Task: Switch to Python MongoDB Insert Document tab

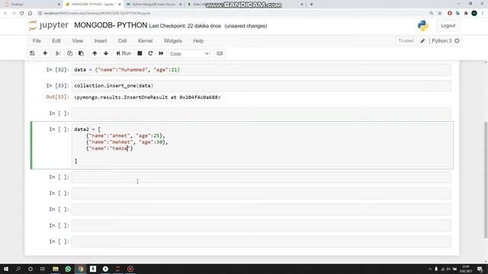Action: point(154,5)
